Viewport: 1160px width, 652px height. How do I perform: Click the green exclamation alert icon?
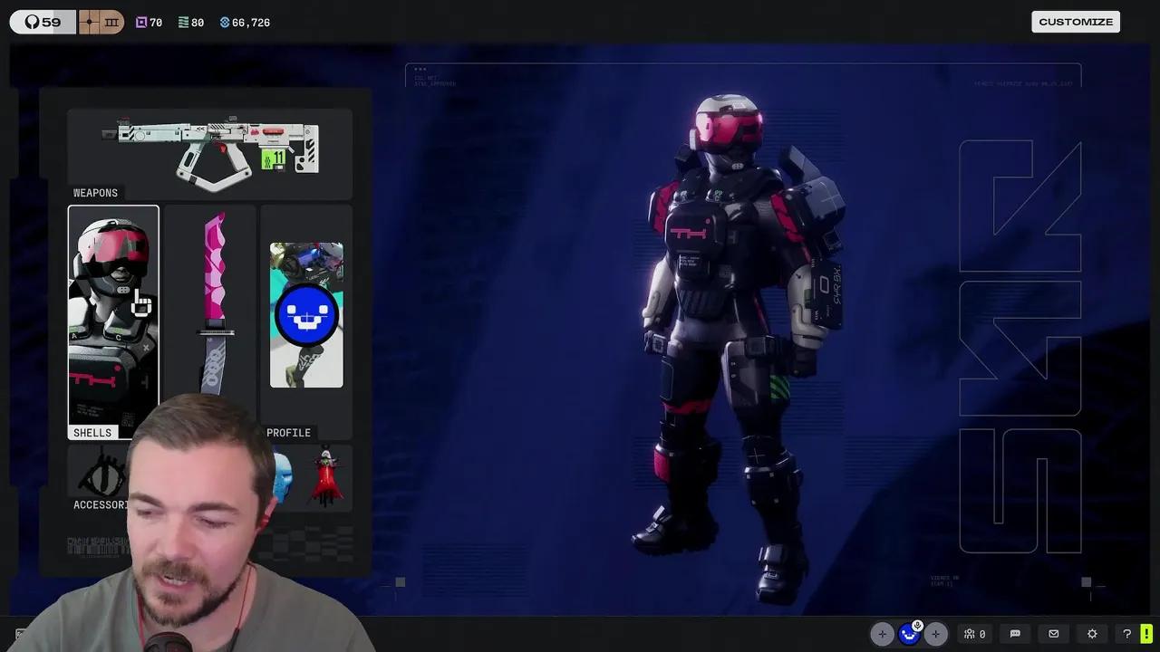point(1146,634)
